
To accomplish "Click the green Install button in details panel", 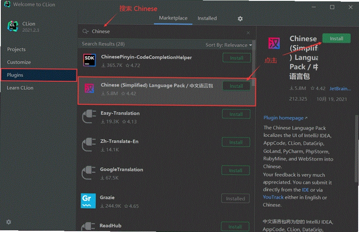I will coord(336,38).
